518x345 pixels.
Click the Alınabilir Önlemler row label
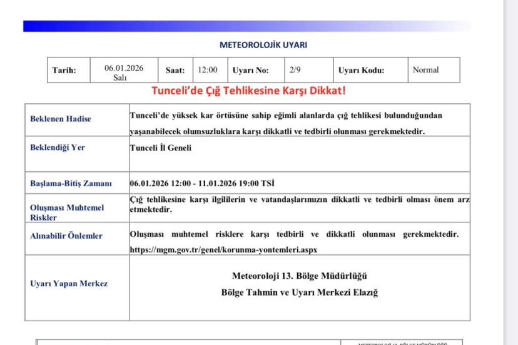click(66, 236)
